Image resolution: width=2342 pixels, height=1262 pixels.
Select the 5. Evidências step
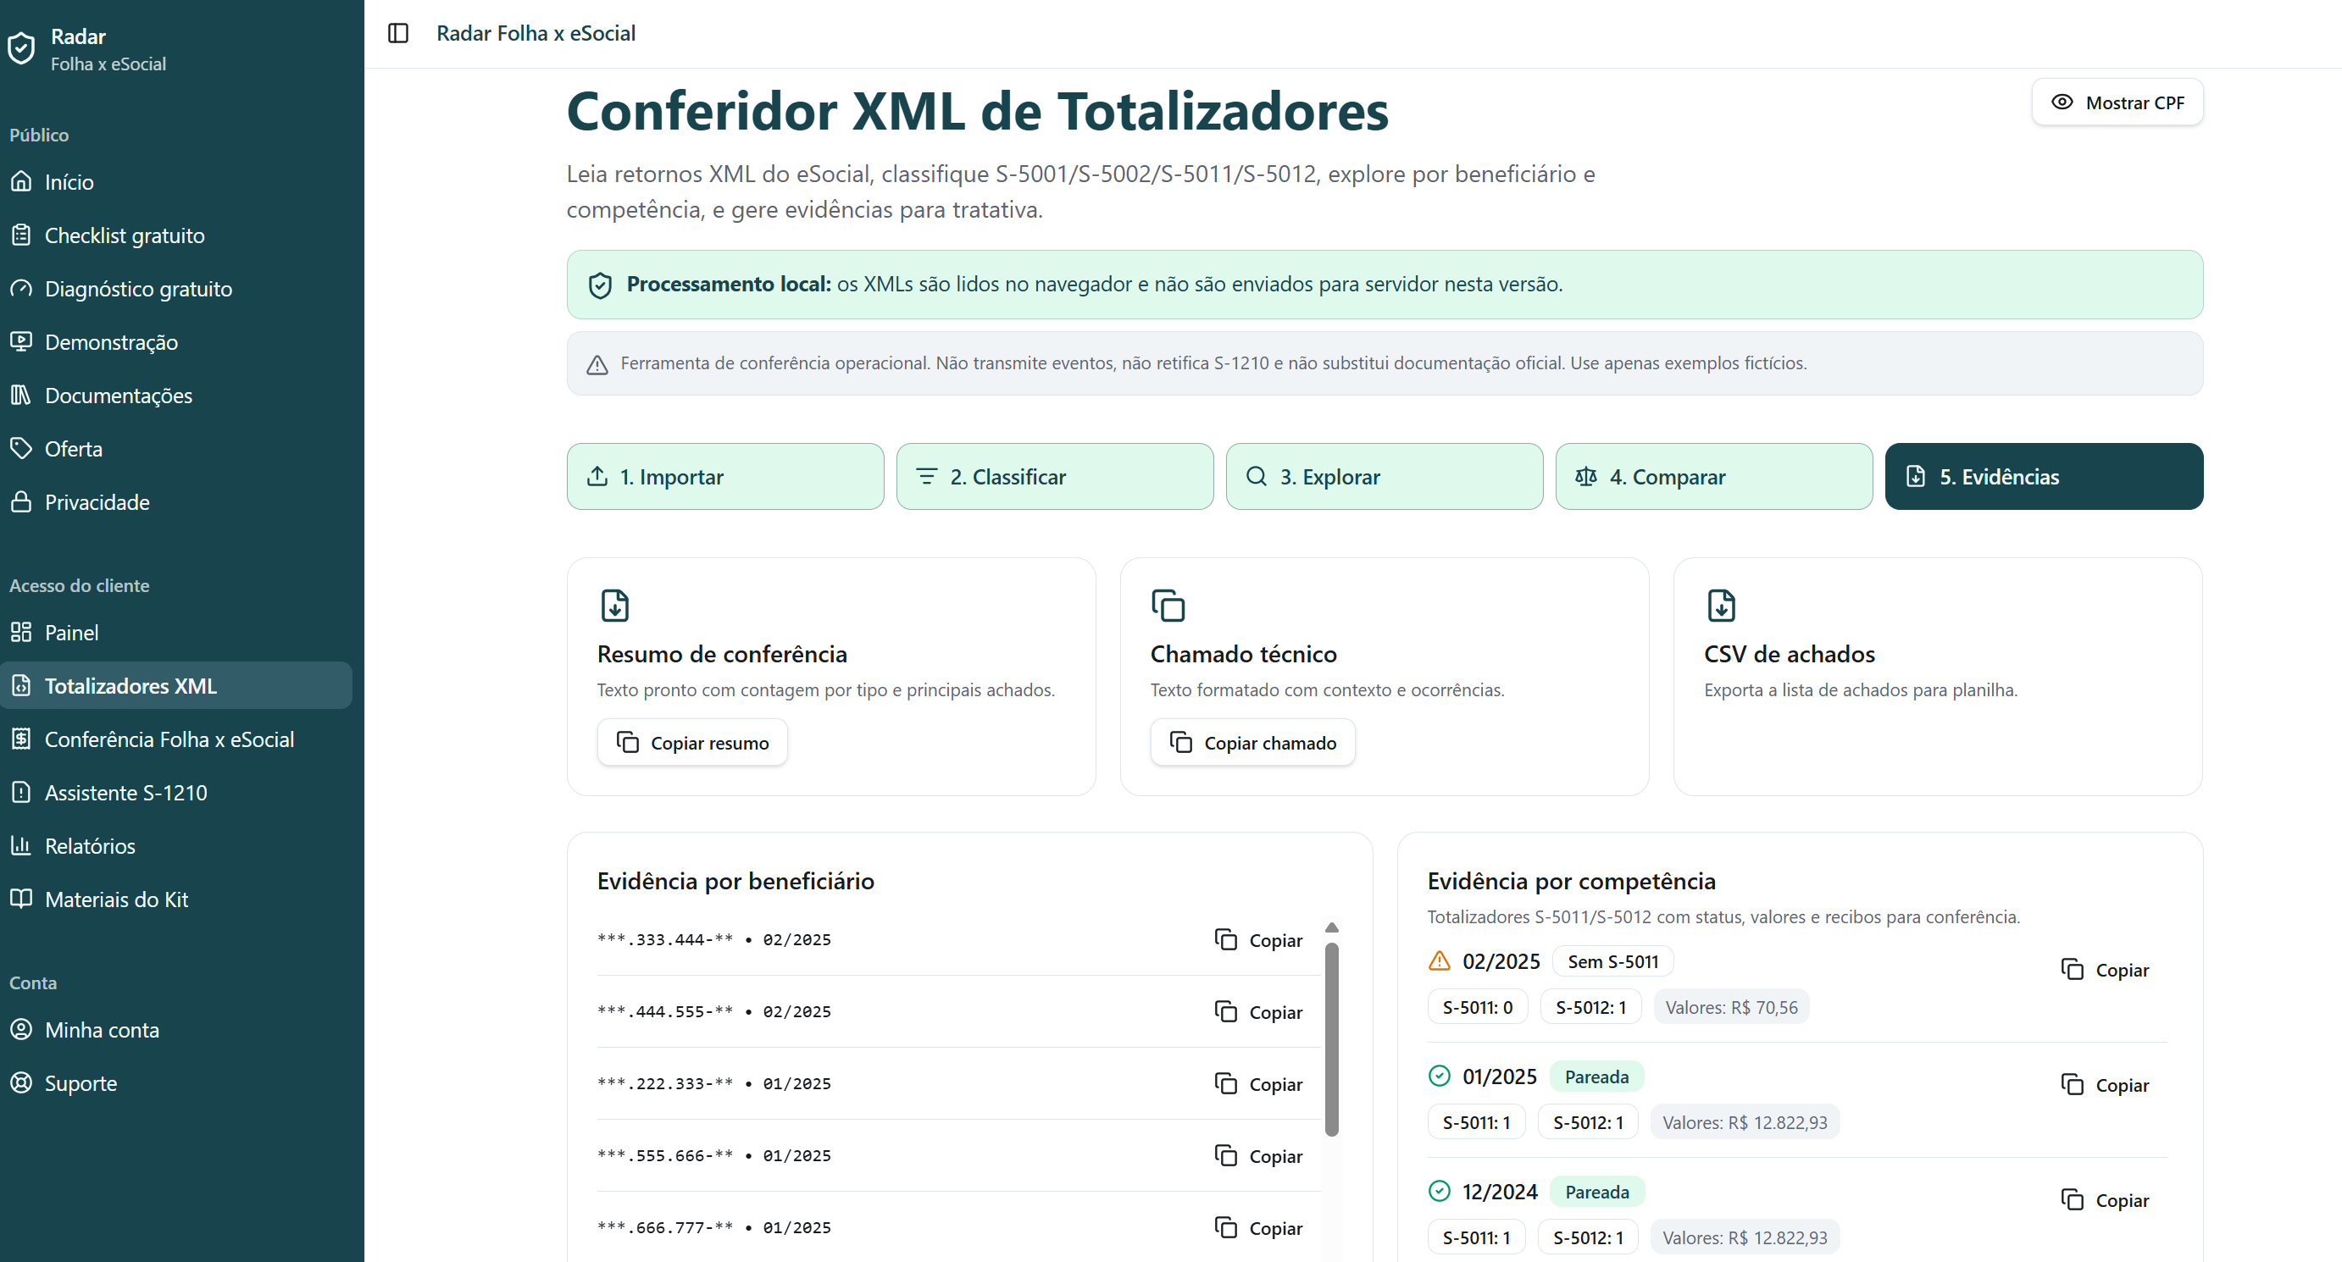(x=2044, y=477)
